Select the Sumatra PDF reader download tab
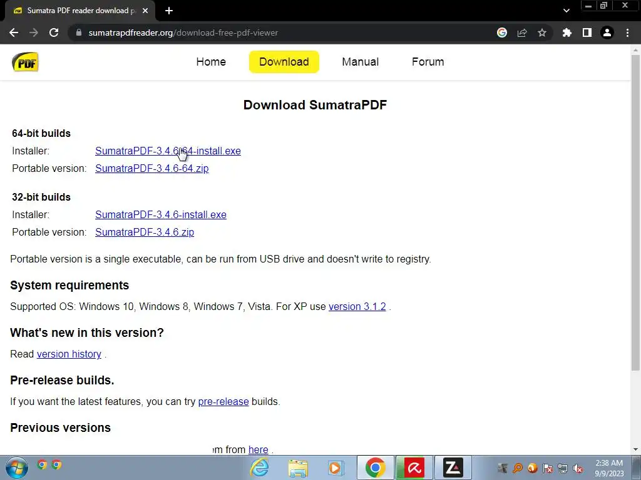This screenshot has height=480, width=641. (79, 11)
